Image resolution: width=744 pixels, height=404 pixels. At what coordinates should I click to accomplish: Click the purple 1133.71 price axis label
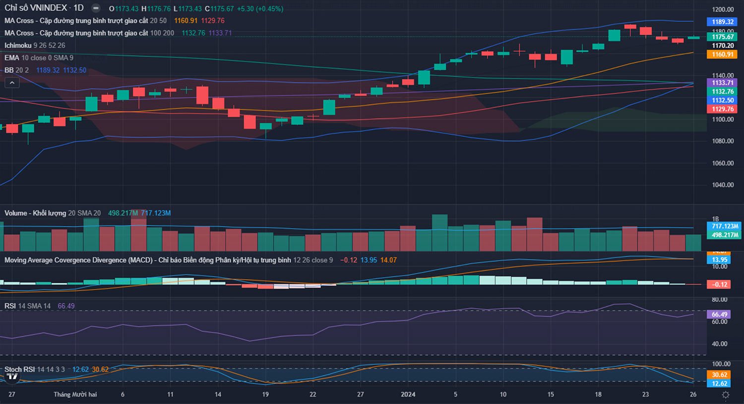[722, 83]
